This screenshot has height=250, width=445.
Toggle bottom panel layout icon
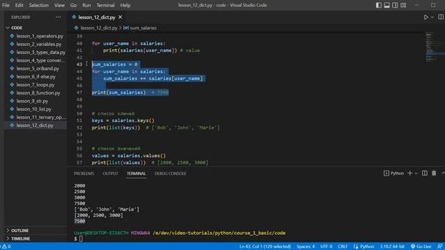tap(387, 5)
